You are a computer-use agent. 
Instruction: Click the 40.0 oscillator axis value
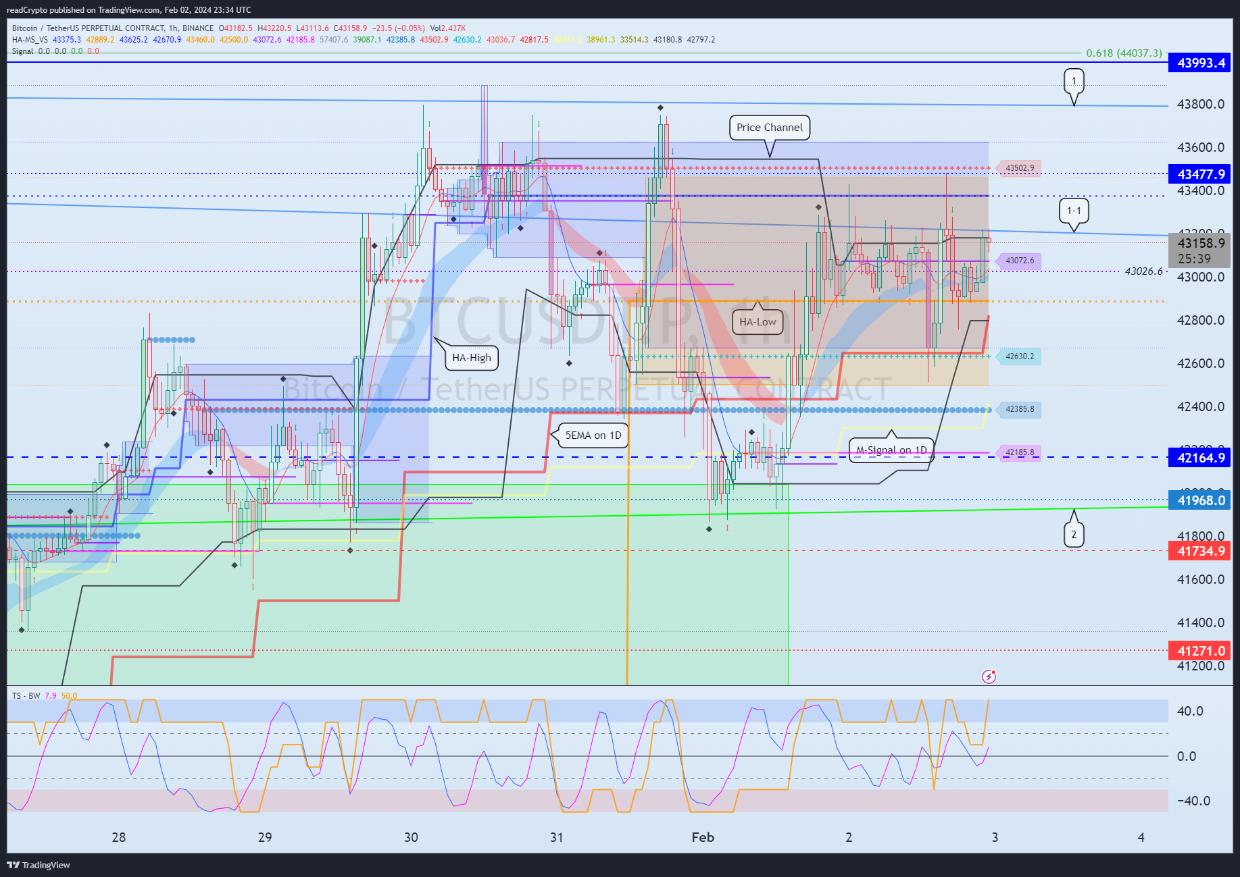pos(1190,711)
